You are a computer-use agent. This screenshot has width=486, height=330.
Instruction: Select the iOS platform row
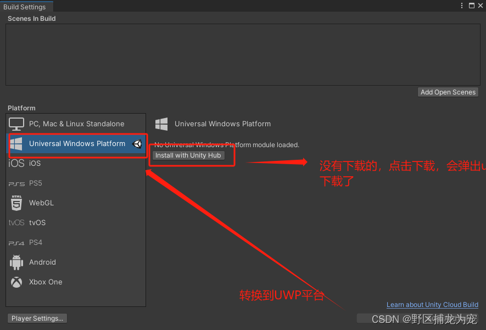click(76, 163)
